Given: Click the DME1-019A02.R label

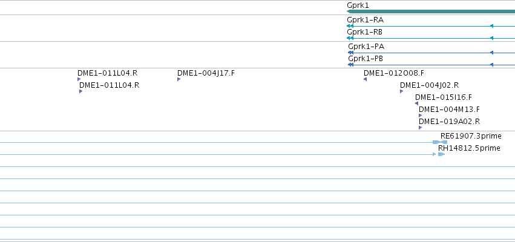Looking at the screenshot, I should click(449, 122).
